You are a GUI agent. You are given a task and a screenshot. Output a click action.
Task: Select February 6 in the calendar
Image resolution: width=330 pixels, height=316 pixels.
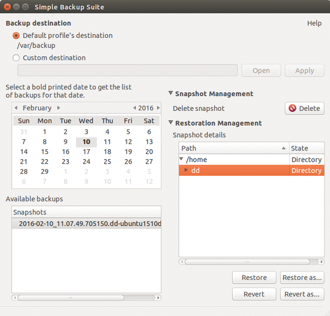coord(149,132)
